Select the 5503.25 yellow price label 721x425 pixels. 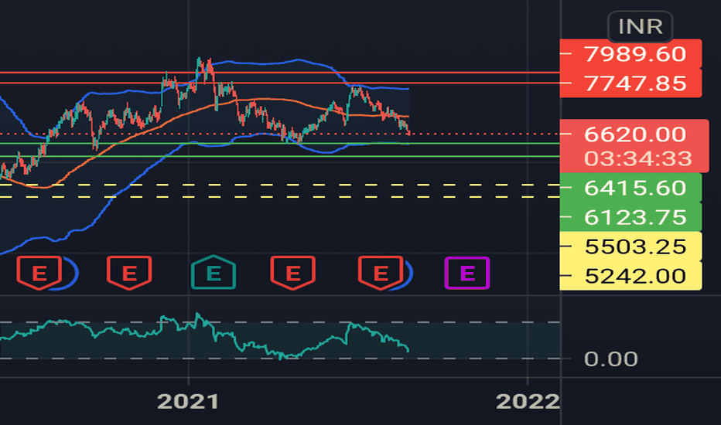[630, 246]
